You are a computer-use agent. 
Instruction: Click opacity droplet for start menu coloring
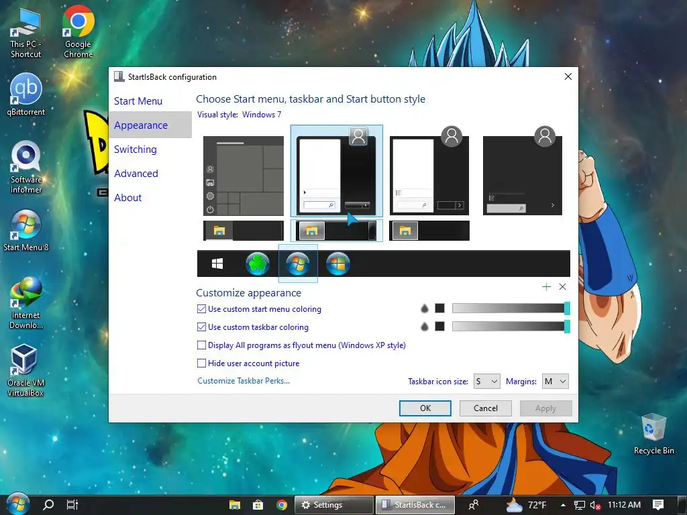point(424,308)
